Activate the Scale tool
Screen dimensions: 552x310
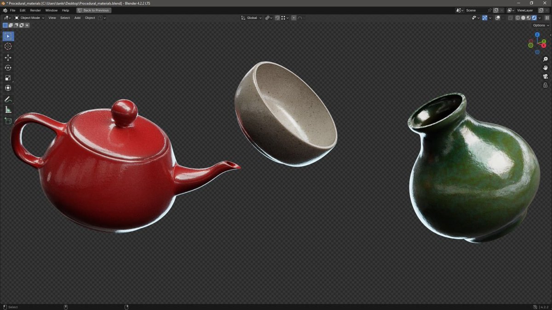[8, 78]
